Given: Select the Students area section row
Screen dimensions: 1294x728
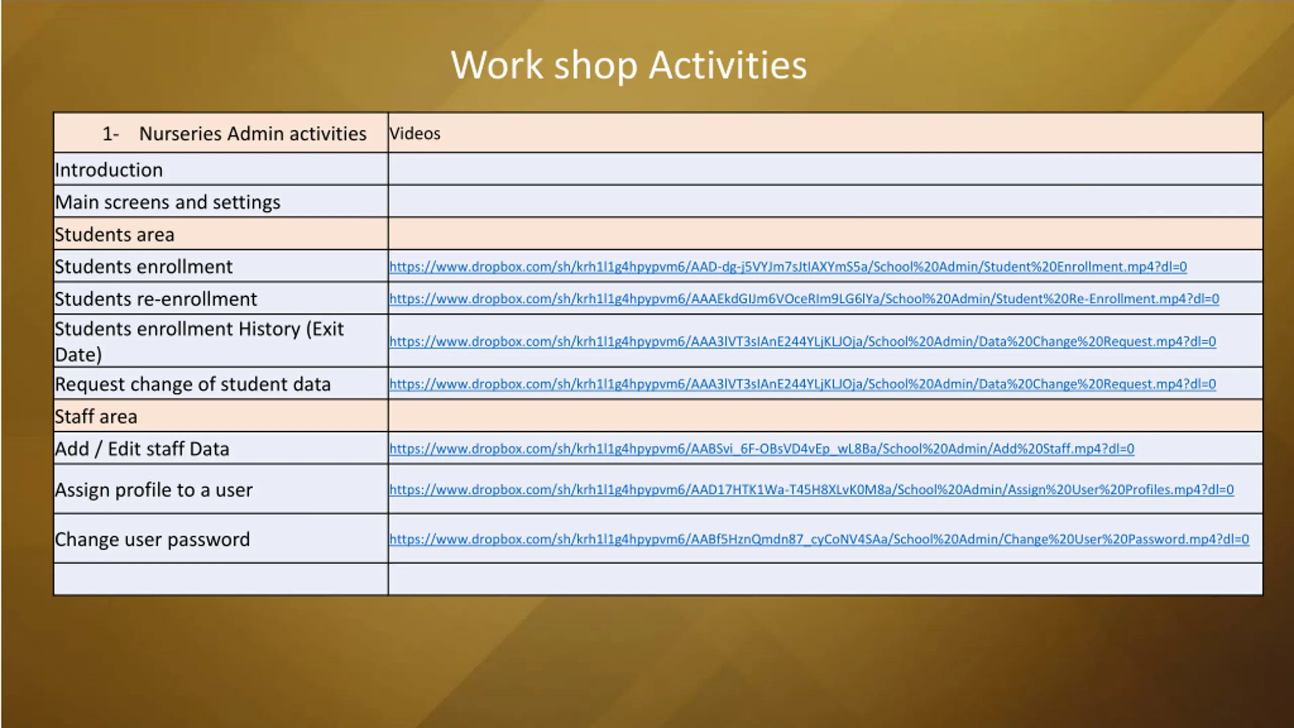Looking at the screenshot, I should pos(115,235).
